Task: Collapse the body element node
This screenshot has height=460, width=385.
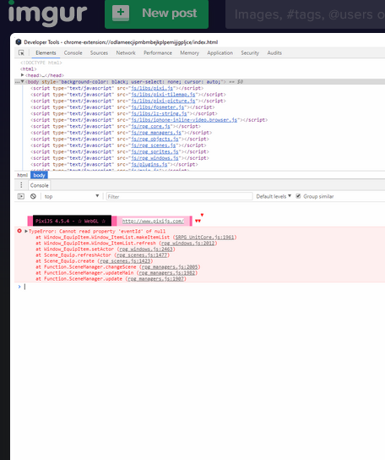Action: (x=22, y=81)
